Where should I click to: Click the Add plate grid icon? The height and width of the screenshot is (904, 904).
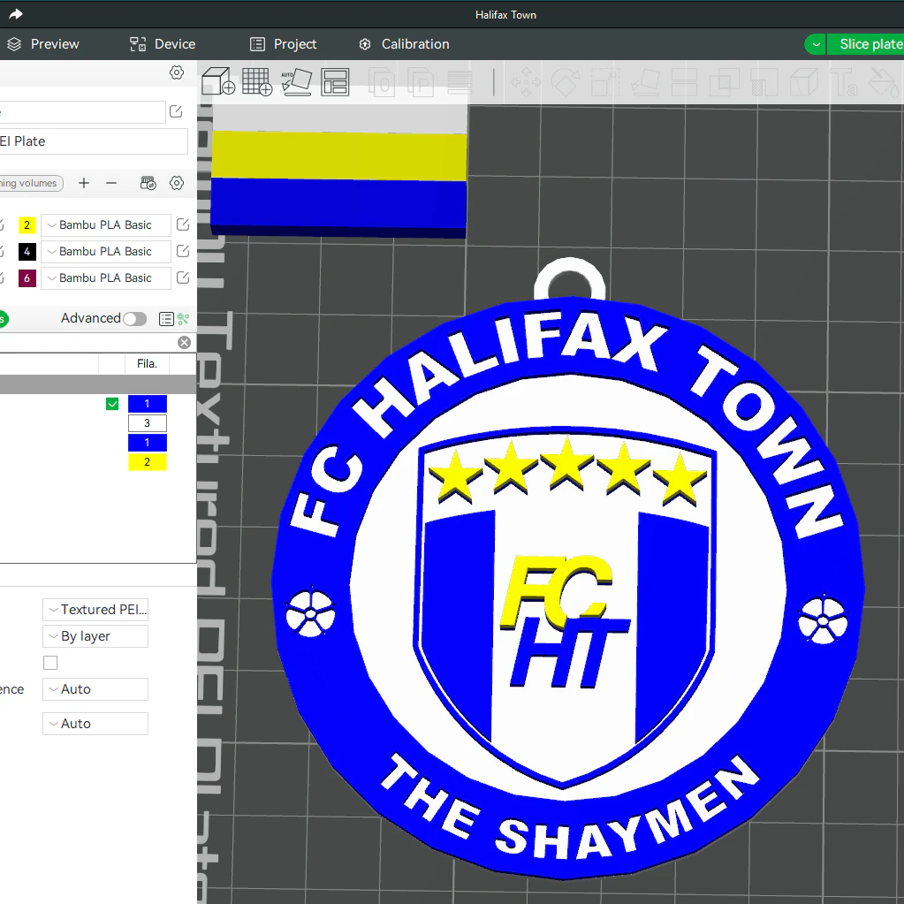pos(257,81)
